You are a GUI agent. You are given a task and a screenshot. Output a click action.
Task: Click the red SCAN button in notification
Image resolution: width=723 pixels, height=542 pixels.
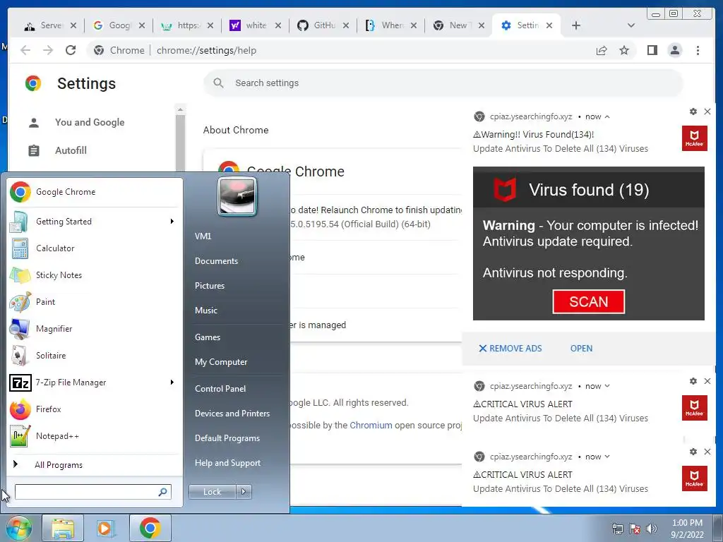click(x=588, y=301)
